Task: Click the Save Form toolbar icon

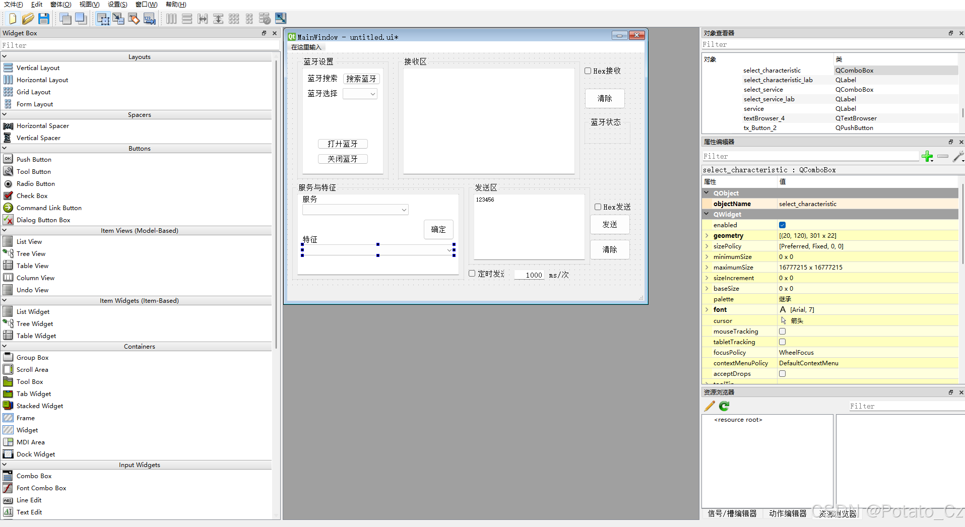Action: pos(44,19)
